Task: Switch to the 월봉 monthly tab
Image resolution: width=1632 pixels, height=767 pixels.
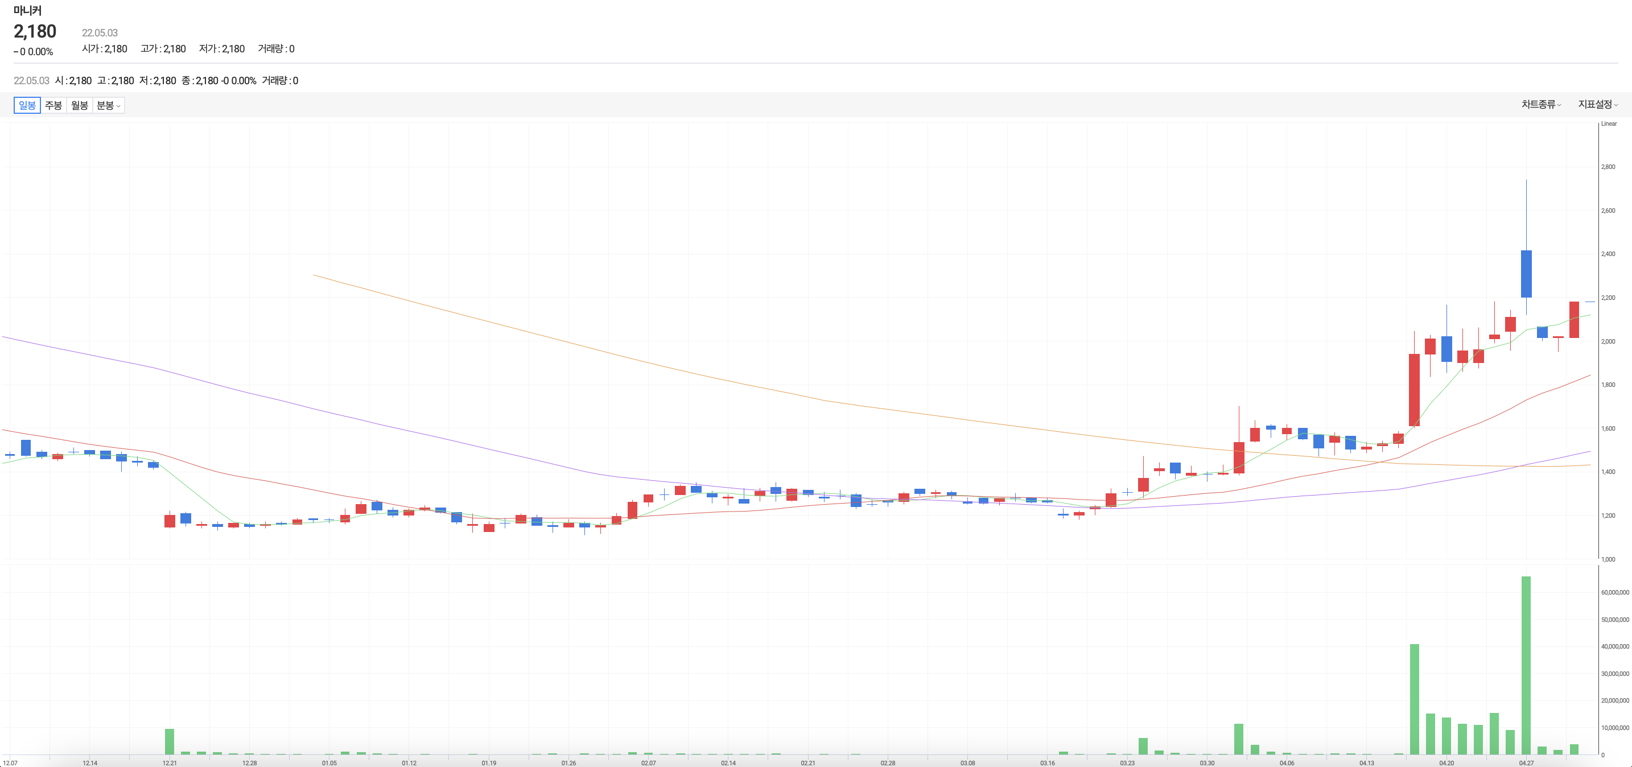Action: tap(79, 105)
